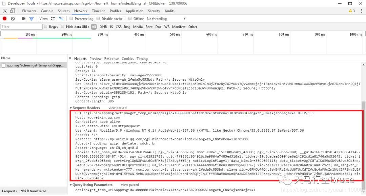This screenshot has width=366, height=196.
Task: Select the inspect element cursor icon
Action: (x=5, y=11)
